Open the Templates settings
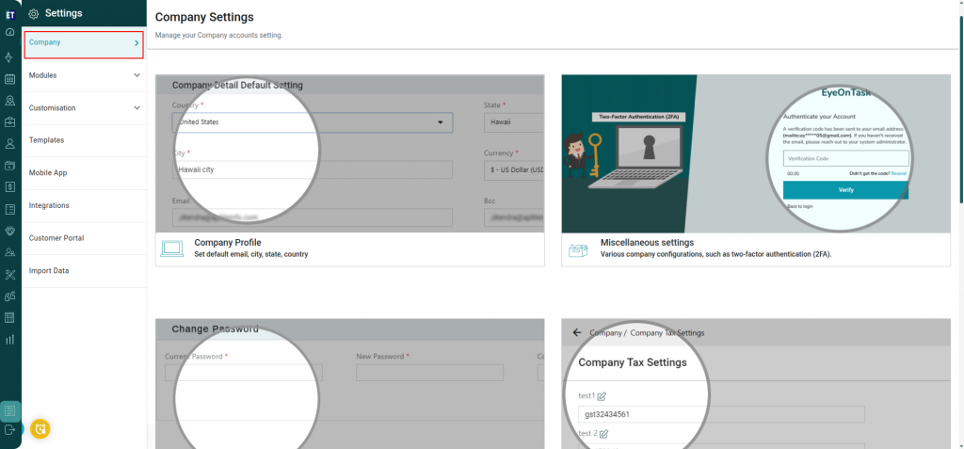964x449 pixels. (84, 140)
